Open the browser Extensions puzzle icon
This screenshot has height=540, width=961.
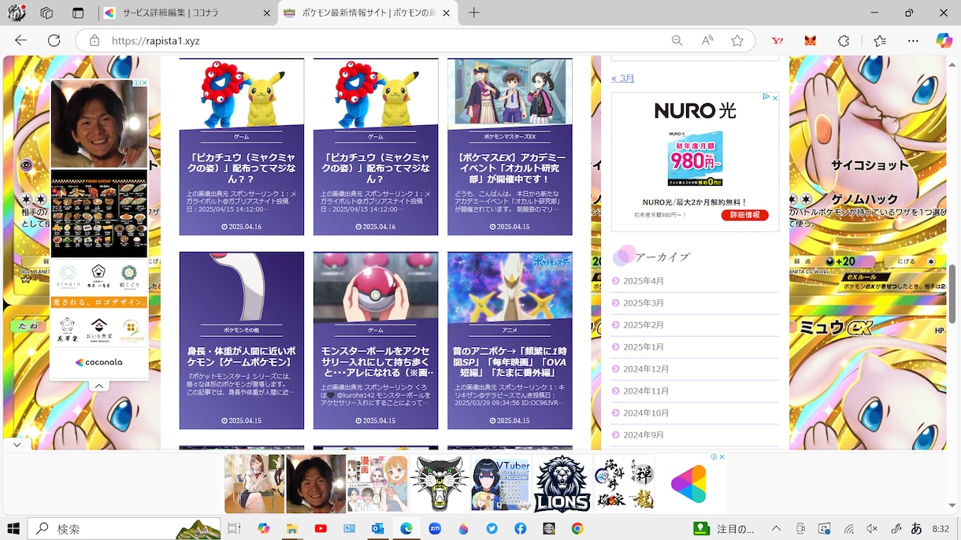pos(844,40)
